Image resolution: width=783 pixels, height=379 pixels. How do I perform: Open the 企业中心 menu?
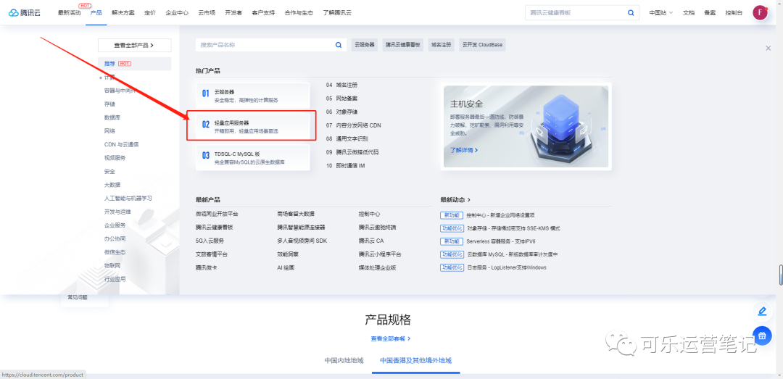177,13
